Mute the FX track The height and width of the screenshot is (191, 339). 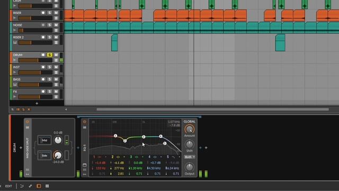point(56,92)
